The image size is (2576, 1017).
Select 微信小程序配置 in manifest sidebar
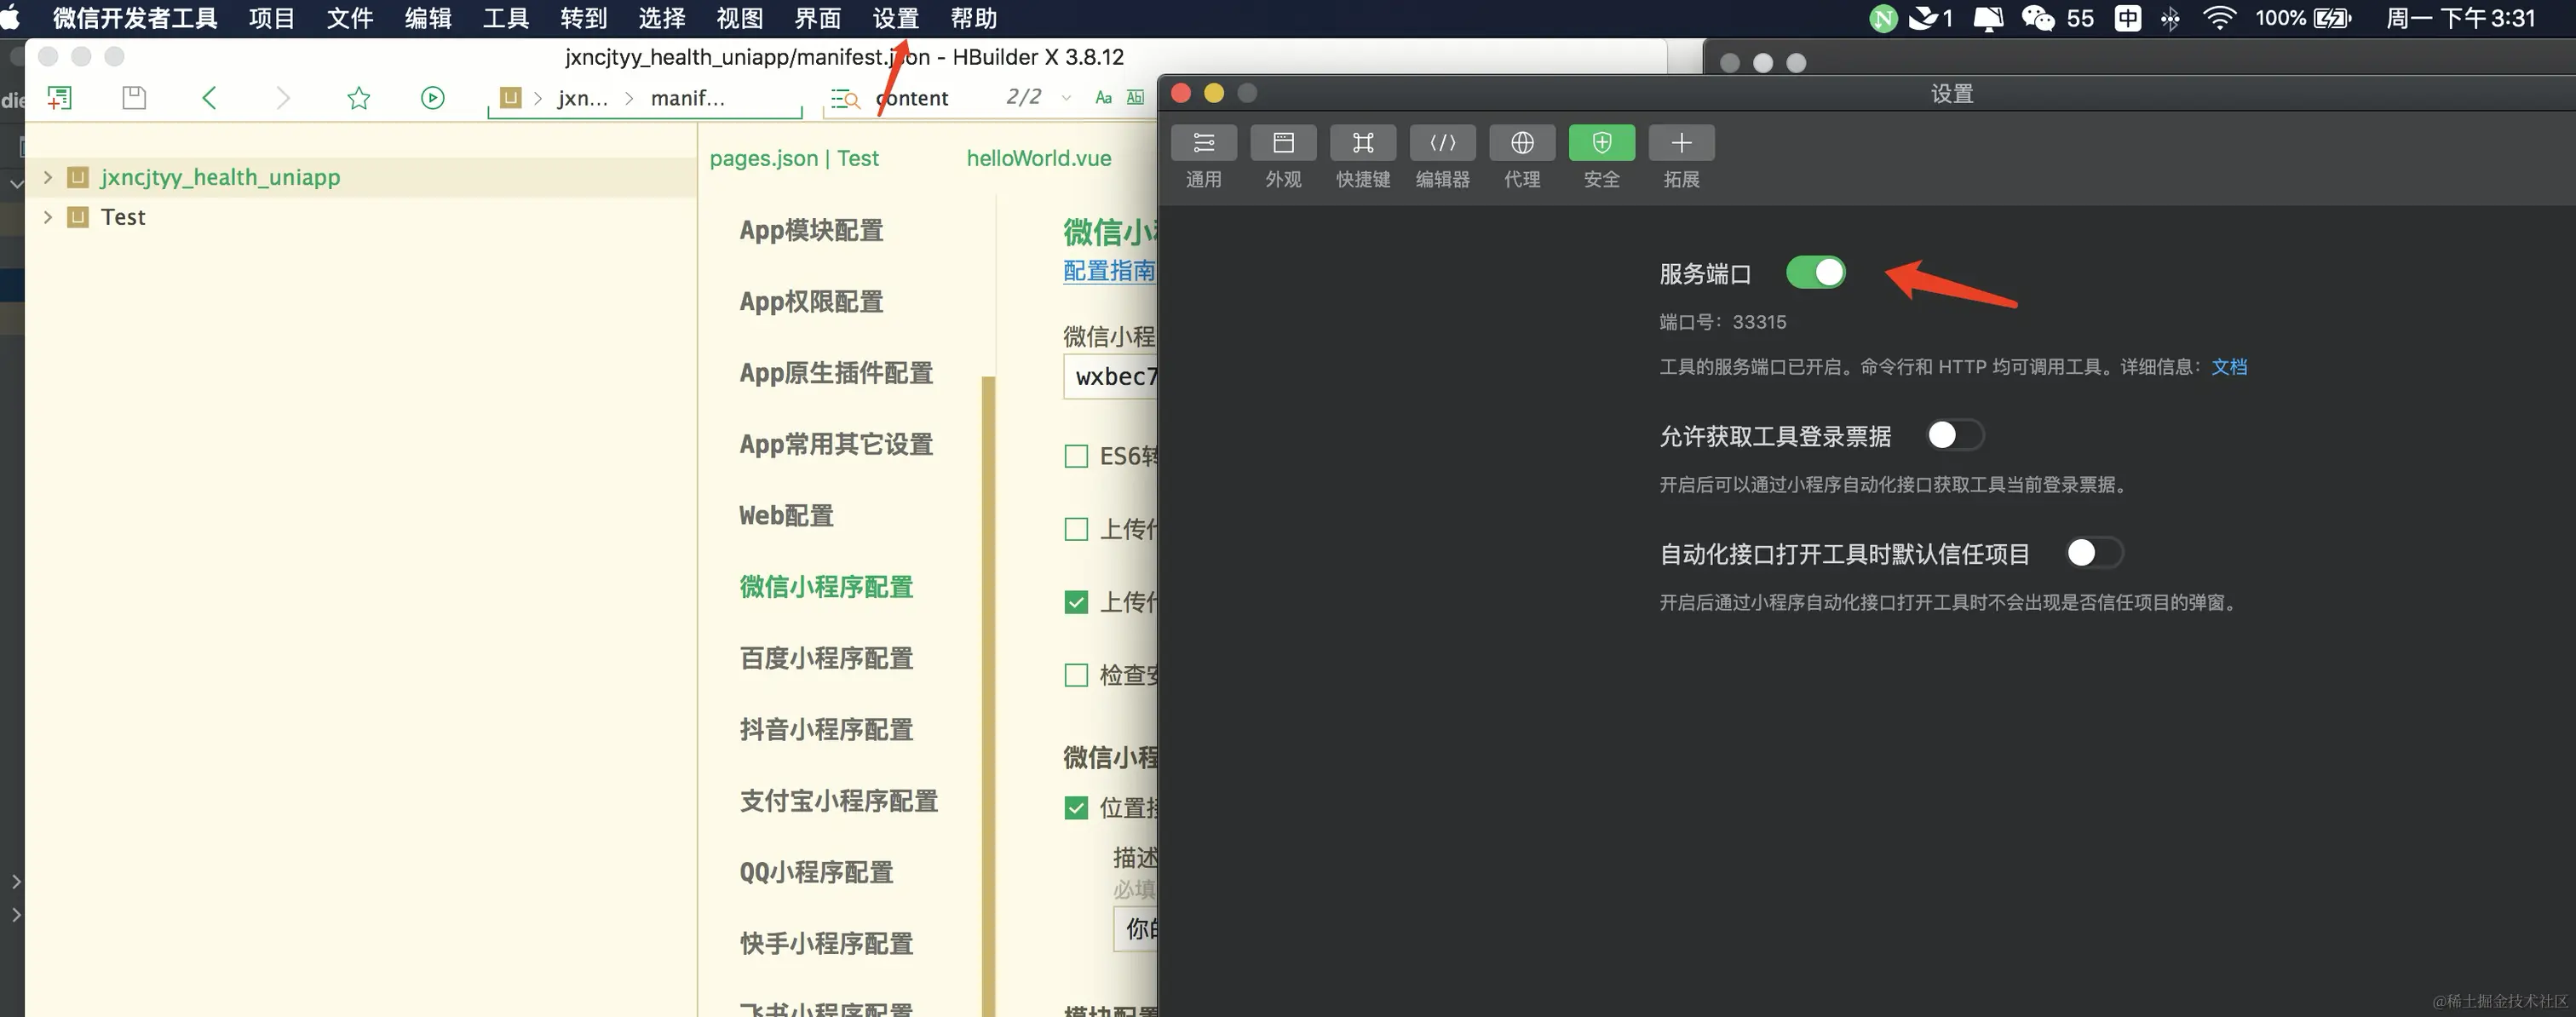coord(826,587)
